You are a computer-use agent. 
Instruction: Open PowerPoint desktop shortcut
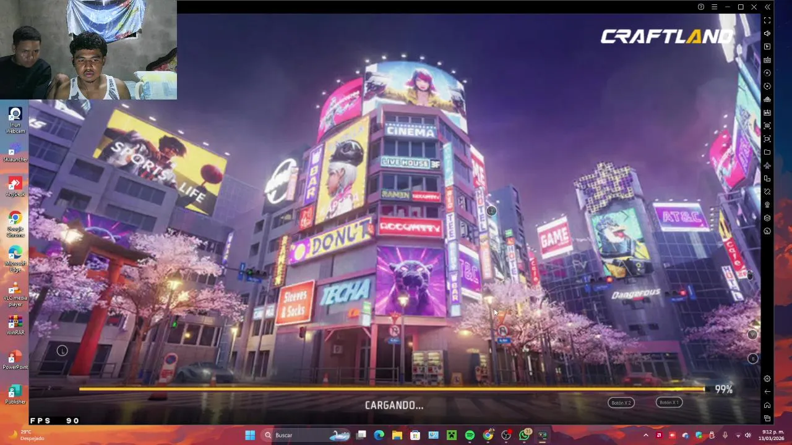[15, 360]
